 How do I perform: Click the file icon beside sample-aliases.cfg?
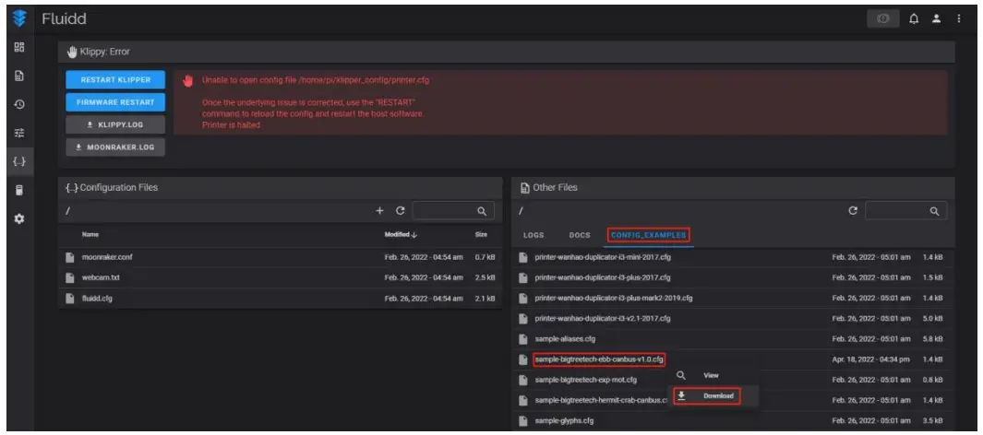(522, 338)
